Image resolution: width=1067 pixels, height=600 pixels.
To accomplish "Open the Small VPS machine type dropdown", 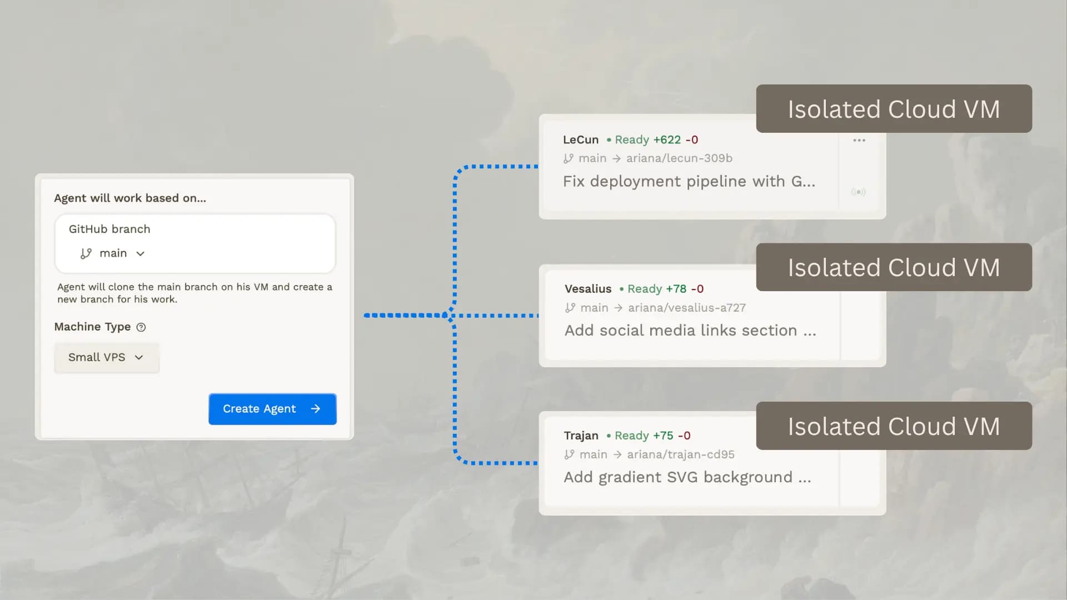I will 106,357.
